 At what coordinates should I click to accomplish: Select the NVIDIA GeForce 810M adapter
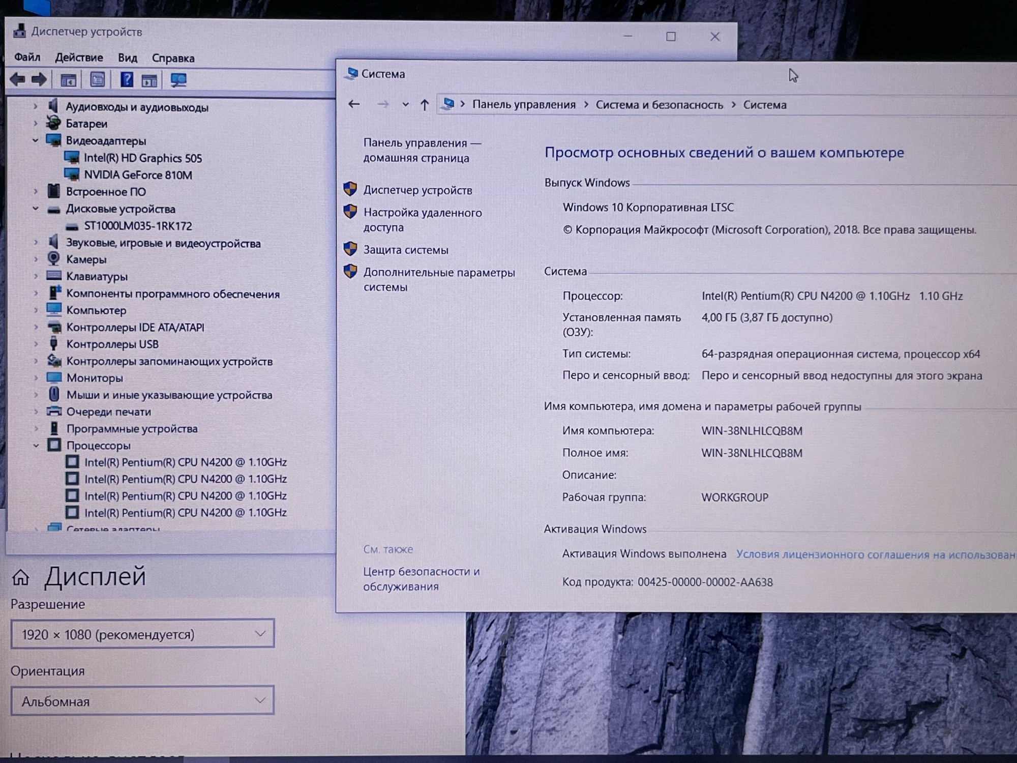138,175
